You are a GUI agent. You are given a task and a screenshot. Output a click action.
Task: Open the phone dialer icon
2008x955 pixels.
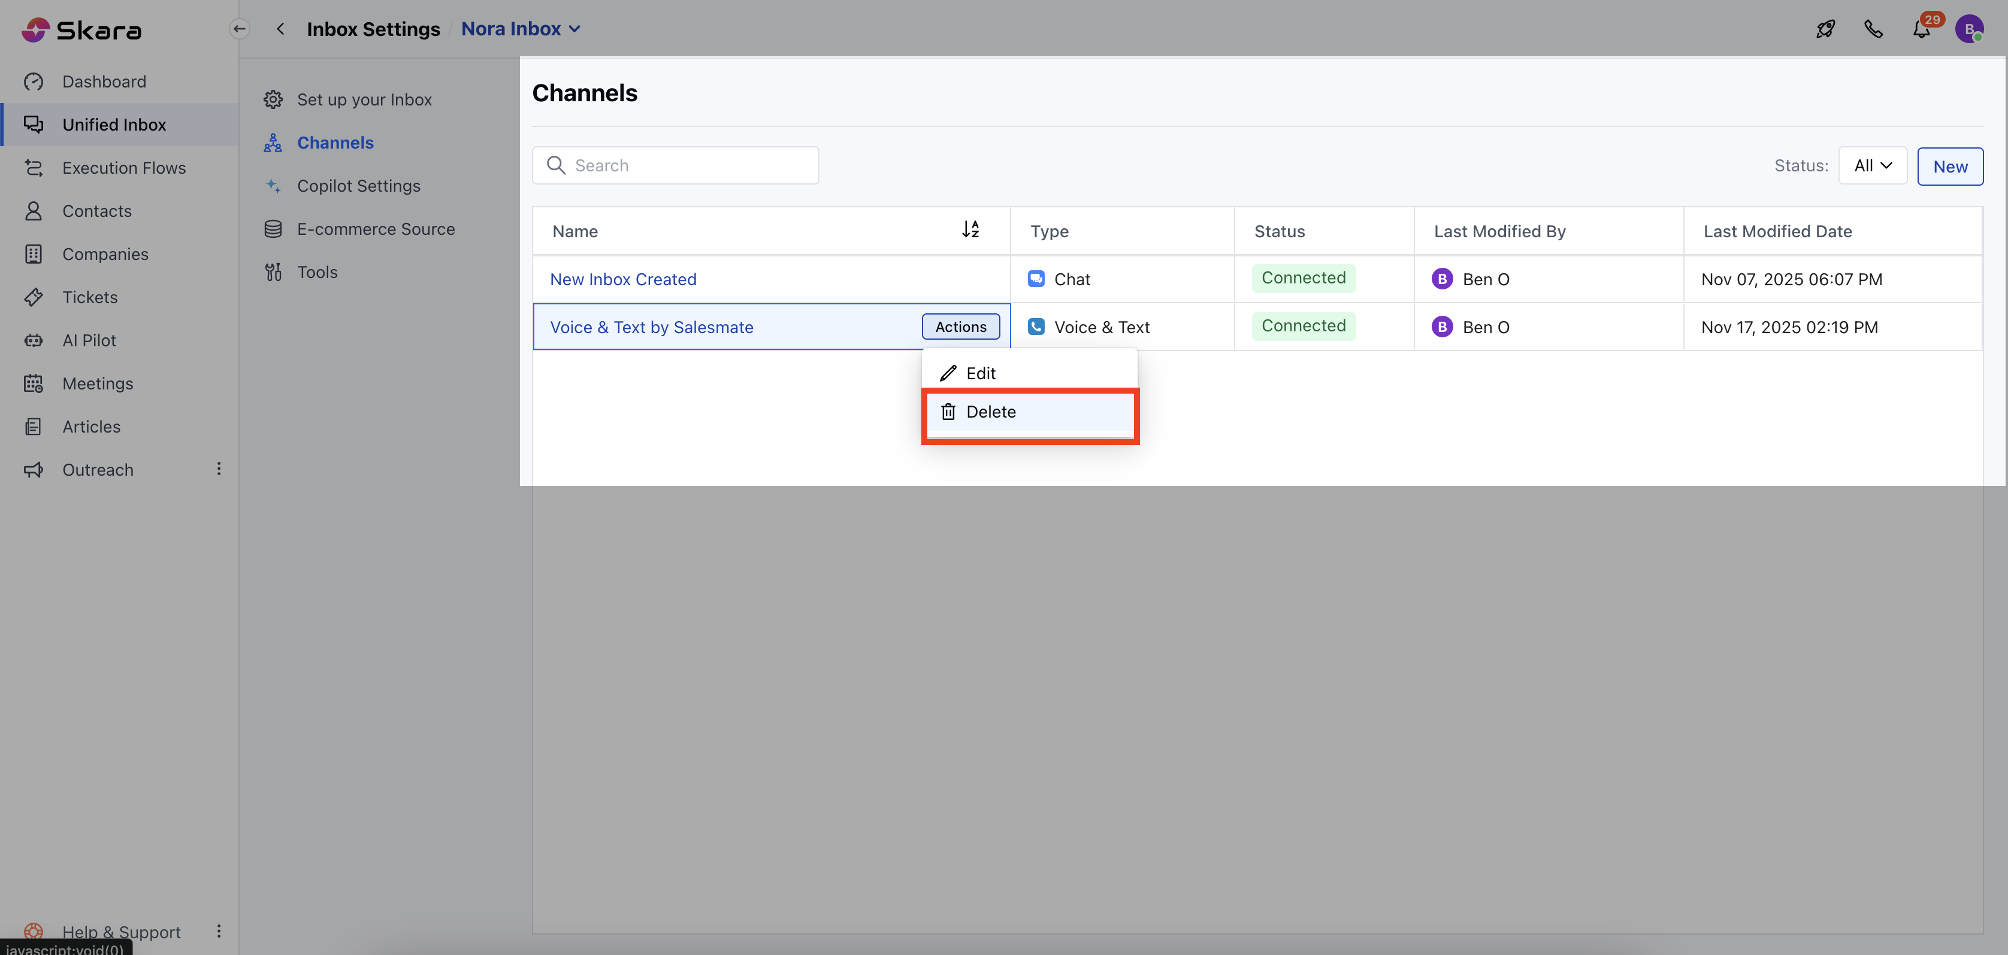1873,29
